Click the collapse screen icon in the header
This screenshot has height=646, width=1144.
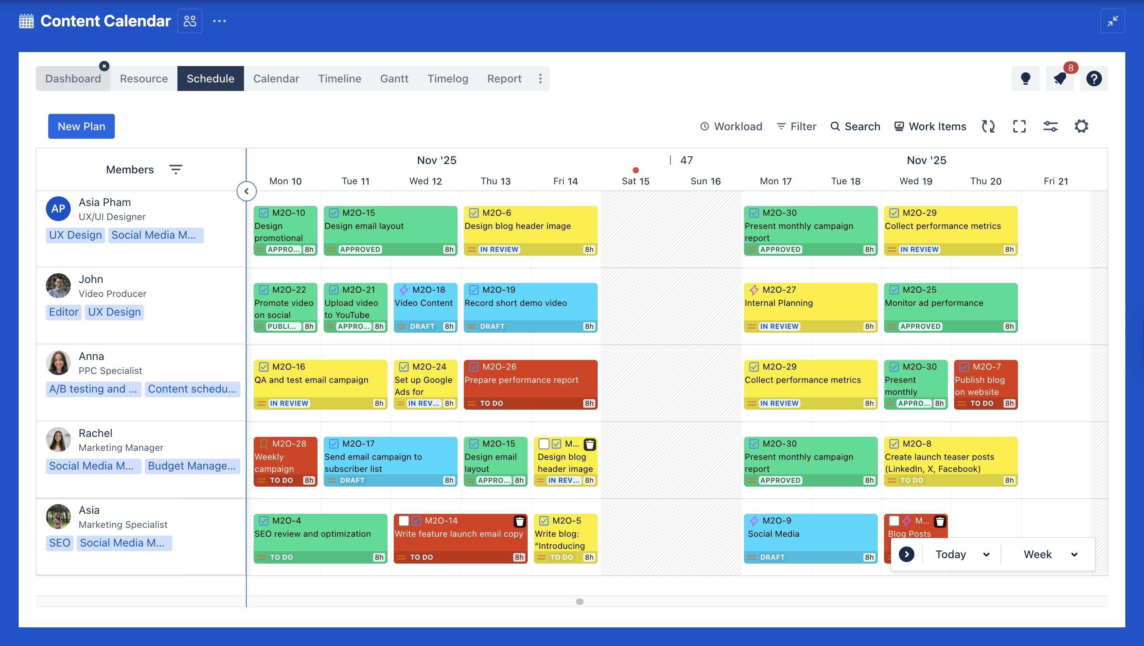click(1112, 21)
